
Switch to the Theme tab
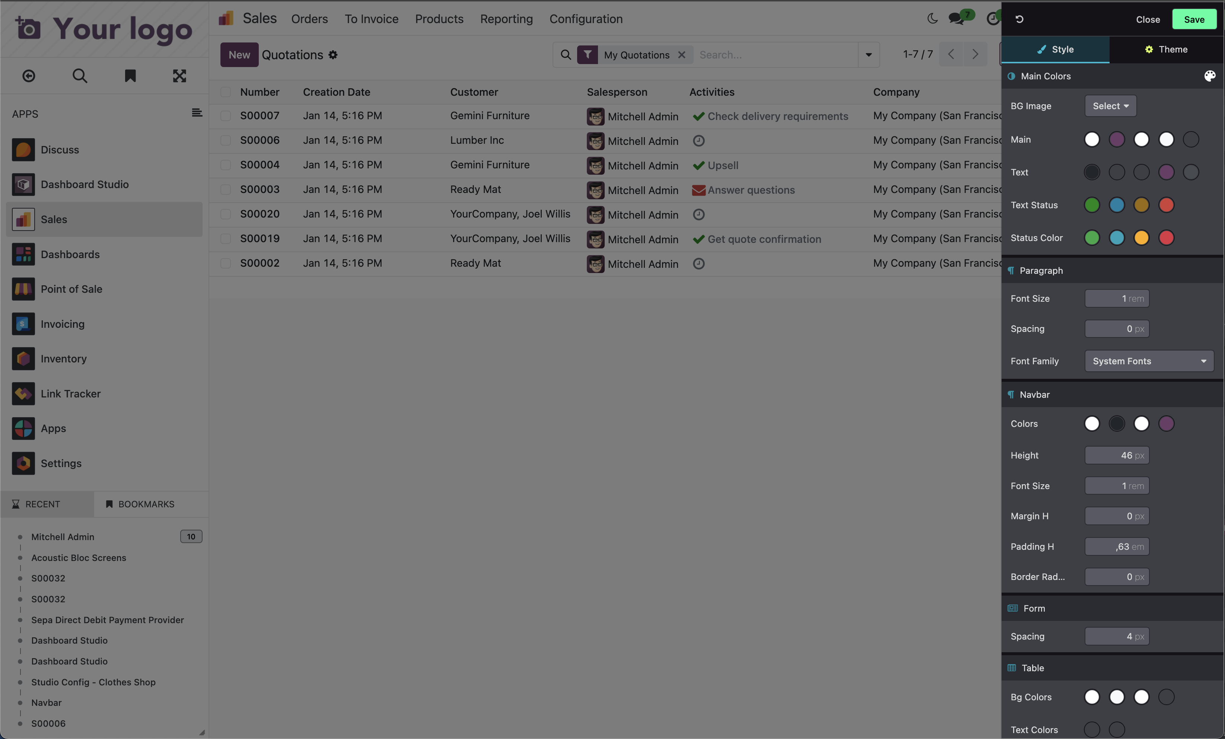pyautogui.click(x=1166, y=49)
